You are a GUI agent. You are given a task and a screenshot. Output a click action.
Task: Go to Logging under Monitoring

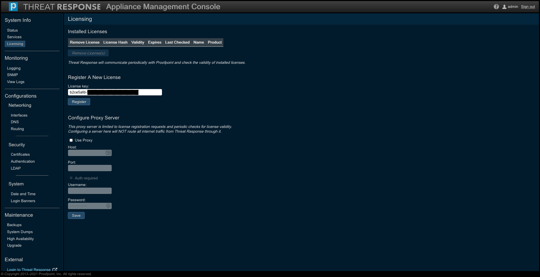14,68
